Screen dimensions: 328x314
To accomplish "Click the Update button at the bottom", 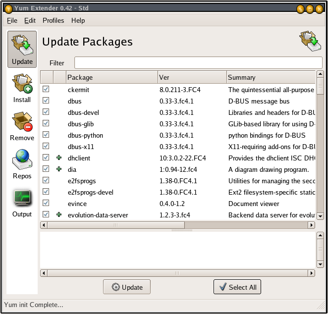I will (127, 287).
